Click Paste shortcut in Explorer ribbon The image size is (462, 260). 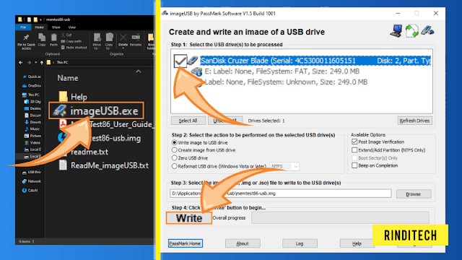(74, 48)
